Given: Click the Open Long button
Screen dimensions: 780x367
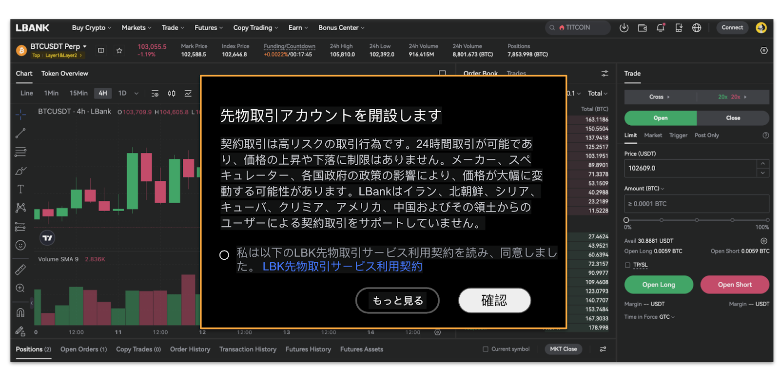Looking at the screenshot, I should point(659,285).
